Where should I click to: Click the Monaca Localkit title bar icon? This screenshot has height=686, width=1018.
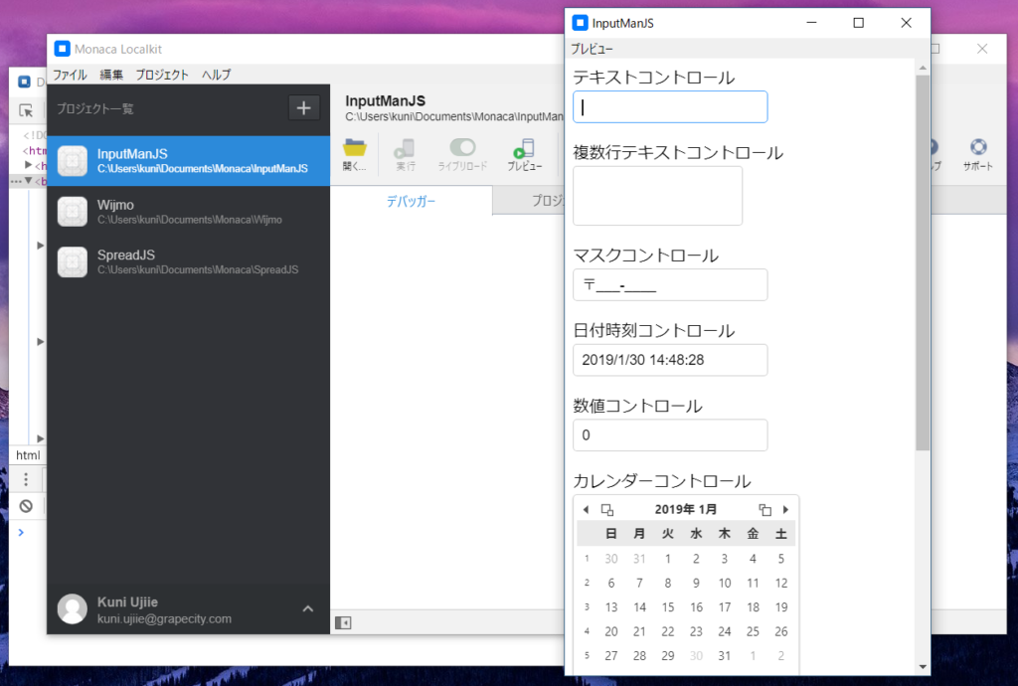pos(63,49)
